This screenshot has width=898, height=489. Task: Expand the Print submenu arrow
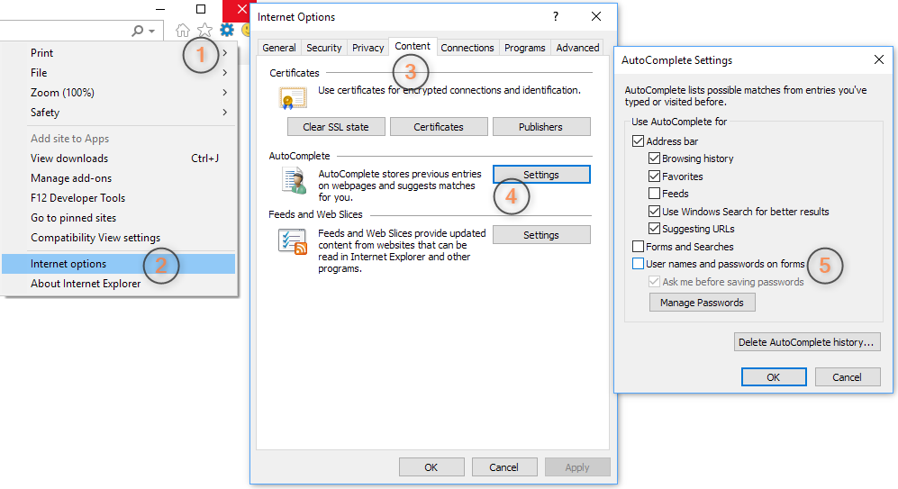click(225, 52)
